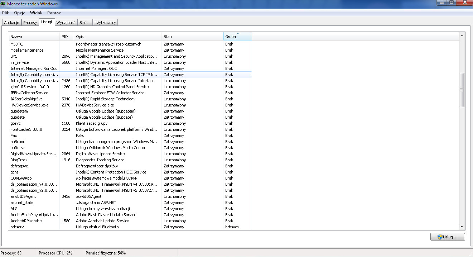Click the Task Manager title bar icon
The image size is (473, 257).
4,4
